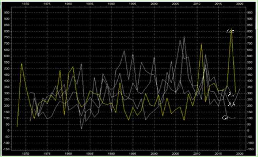Click gray line's lowest dip near 1983
258x157 pixels.
[82, 129]
